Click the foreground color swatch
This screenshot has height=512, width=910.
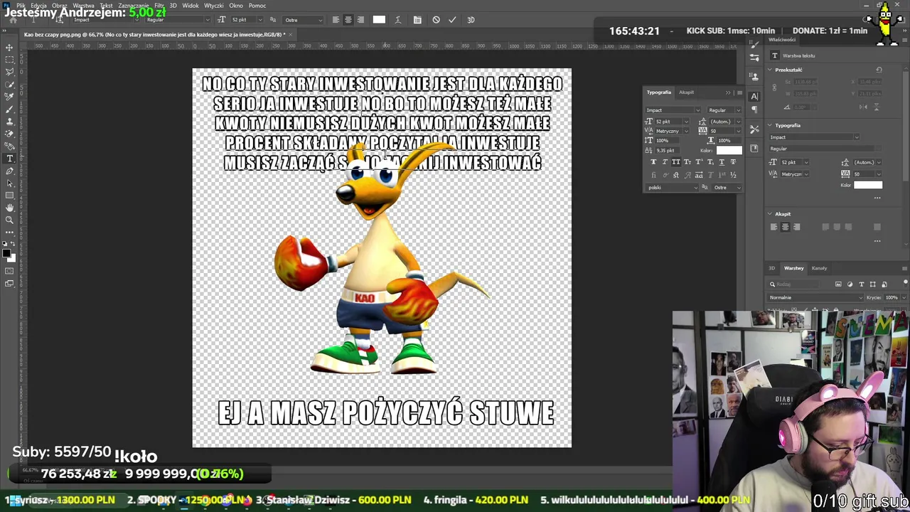click(6, 252)
